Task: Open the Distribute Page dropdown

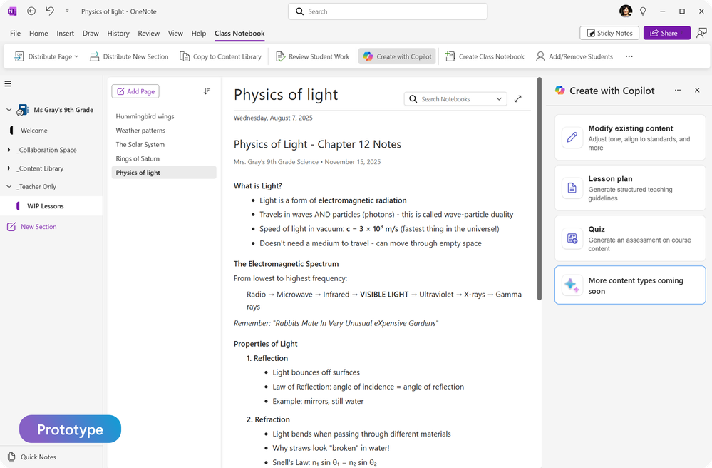Action: pos(76,56)
